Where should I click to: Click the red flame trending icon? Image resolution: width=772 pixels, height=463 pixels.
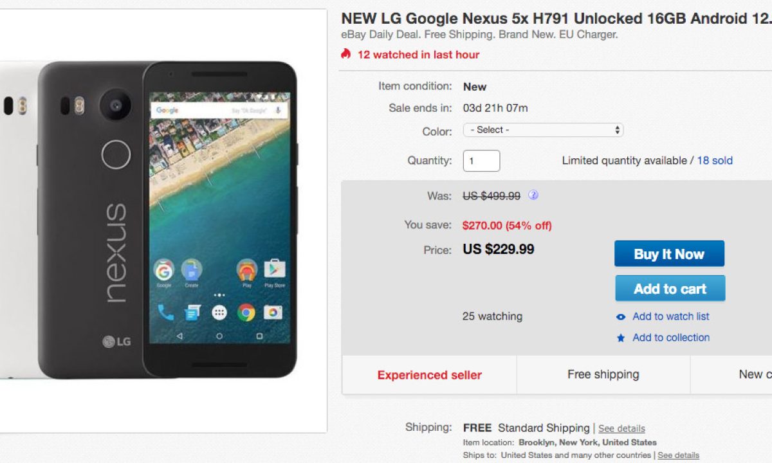point(346,54)
